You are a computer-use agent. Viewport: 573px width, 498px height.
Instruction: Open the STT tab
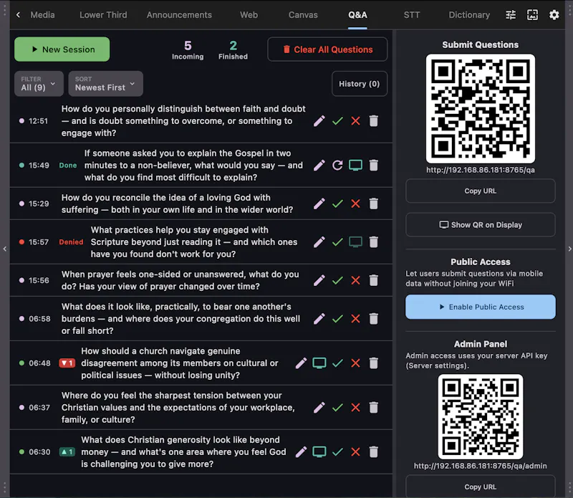click(x=412, y=15)
